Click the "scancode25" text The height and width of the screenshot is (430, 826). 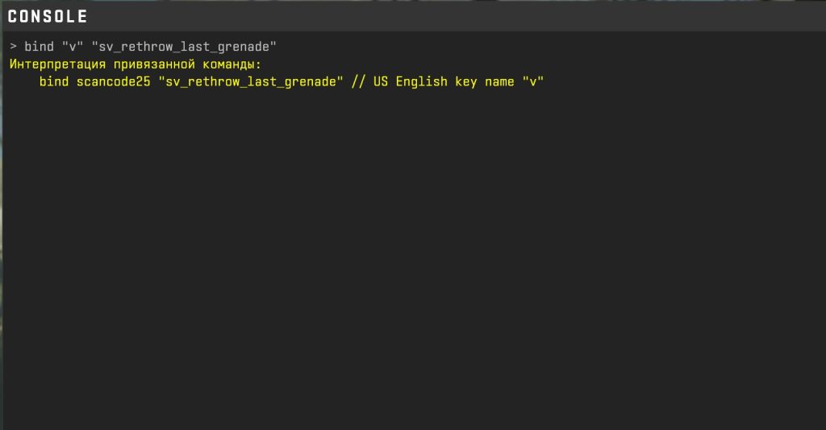114,82
